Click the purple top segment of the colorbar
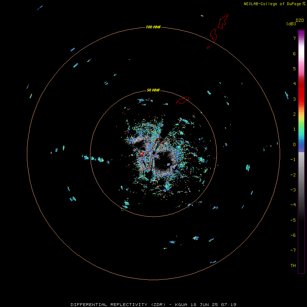Image resolution: width=307 pixels, height=307 pixels. click(301, 33)
